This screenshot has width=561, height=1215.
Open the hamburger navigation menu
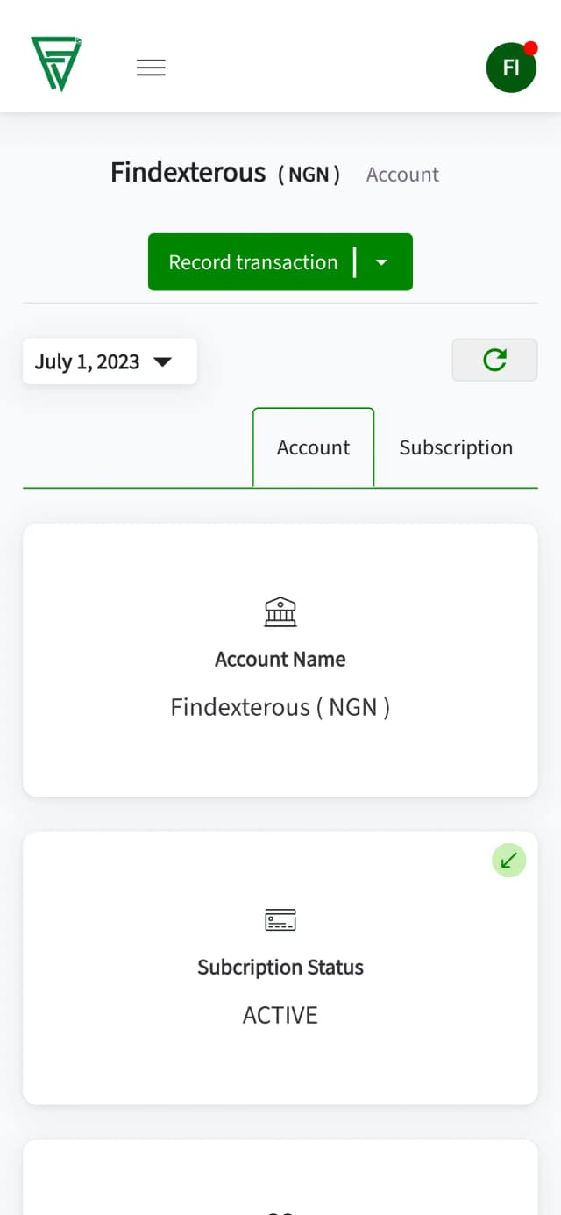(151, 68)
